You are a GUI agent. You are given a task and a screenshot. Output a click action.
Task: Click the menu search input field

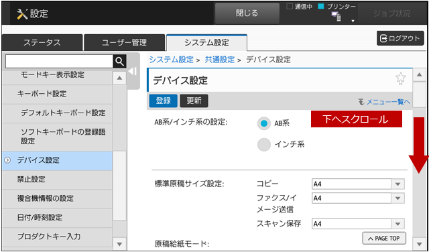coord(59,62)
